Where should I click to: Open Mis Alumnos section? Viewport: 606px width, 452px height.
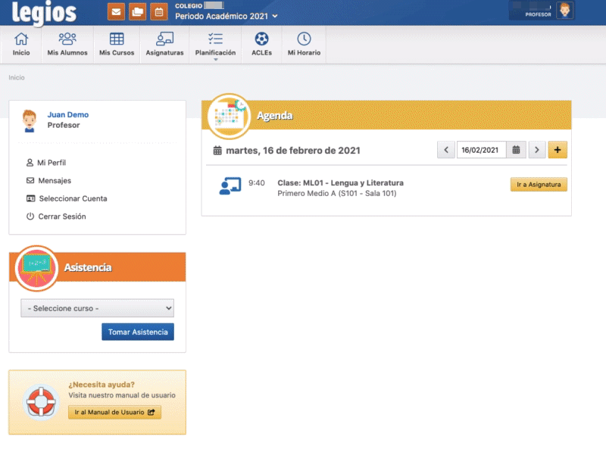67,44
